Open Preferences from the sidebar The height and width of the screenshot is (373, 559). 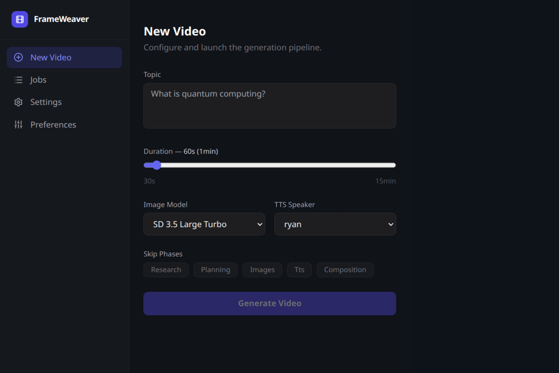[x=64, y=124]
